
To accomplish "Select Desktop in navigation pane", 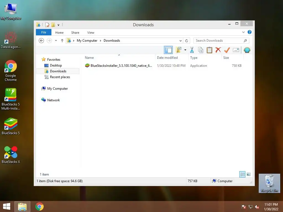I will [x=56, y=65].
